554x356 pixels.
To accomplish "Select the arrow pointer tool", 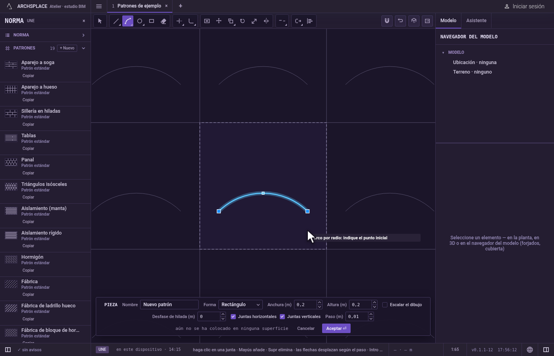I will 100,21.
